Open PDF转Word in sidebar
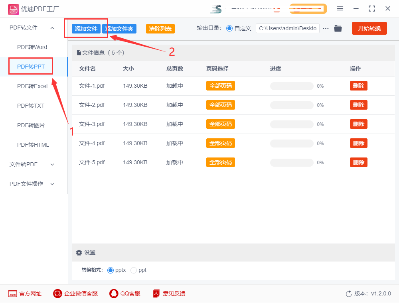Screen dimensions: 399x303 pyautogui.click(x=32, y=47)
